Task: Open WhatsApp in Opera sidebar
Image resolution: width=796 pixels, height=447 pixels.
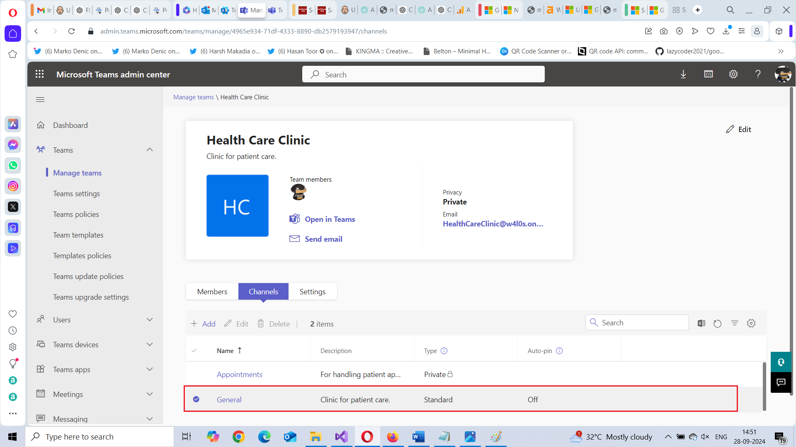Action: (13, 166)
